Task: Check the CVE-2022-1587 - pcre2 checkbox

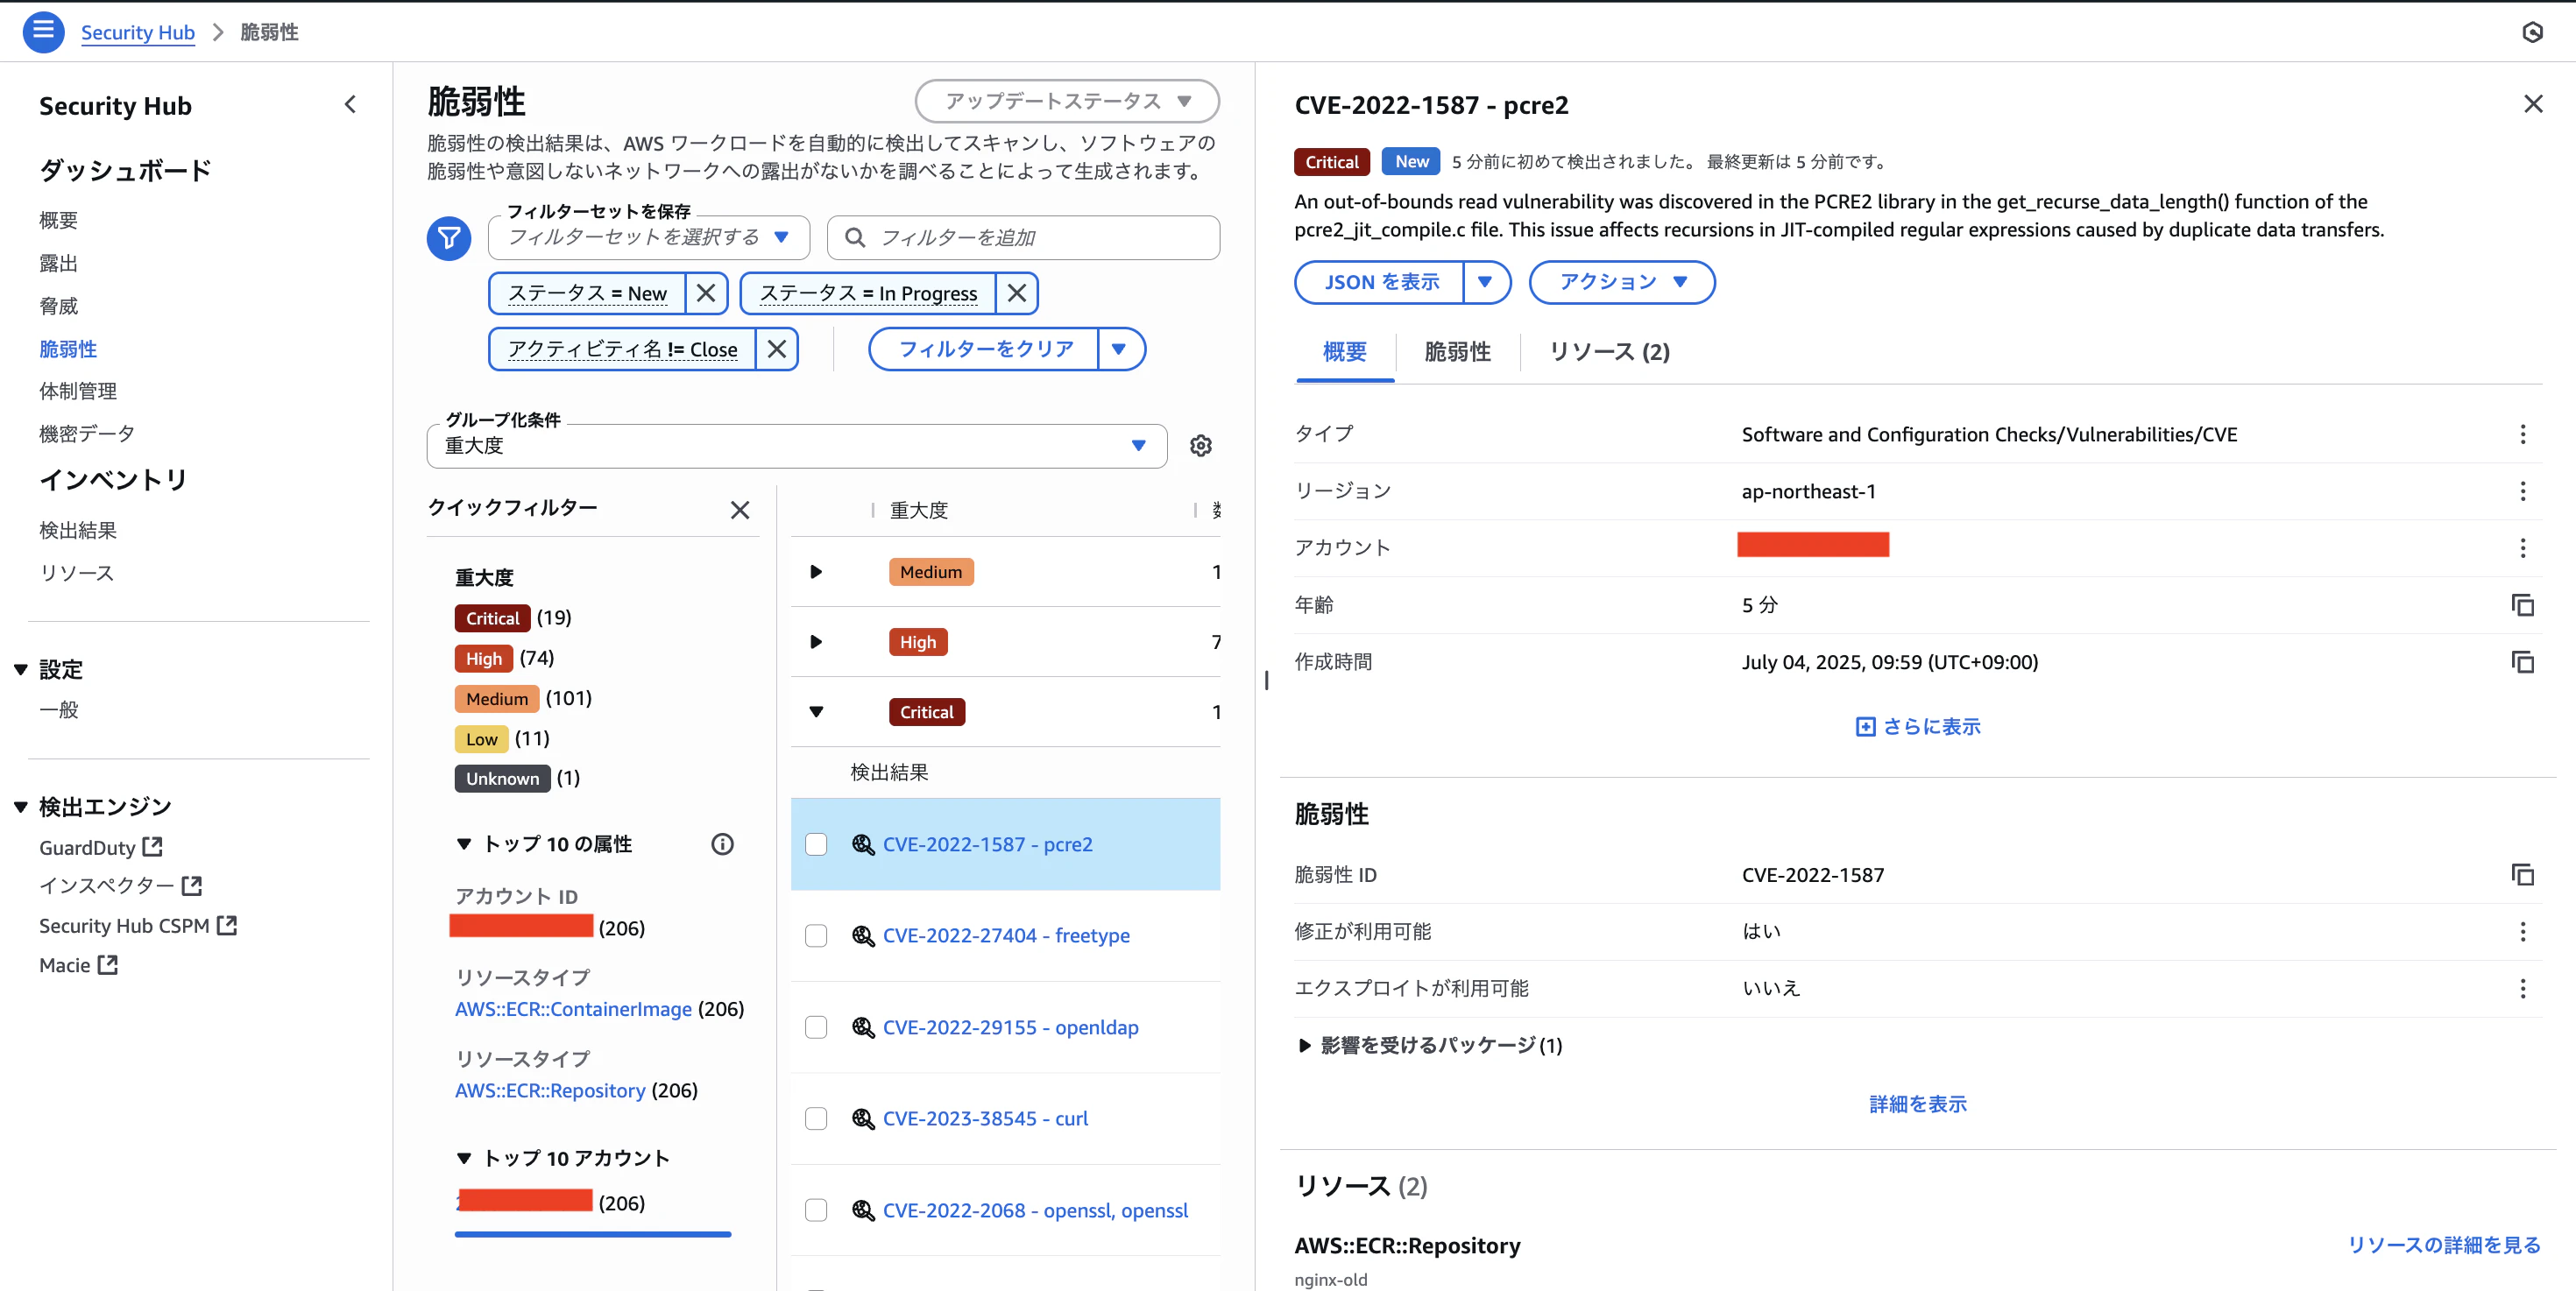Action: tap(816, 844)
